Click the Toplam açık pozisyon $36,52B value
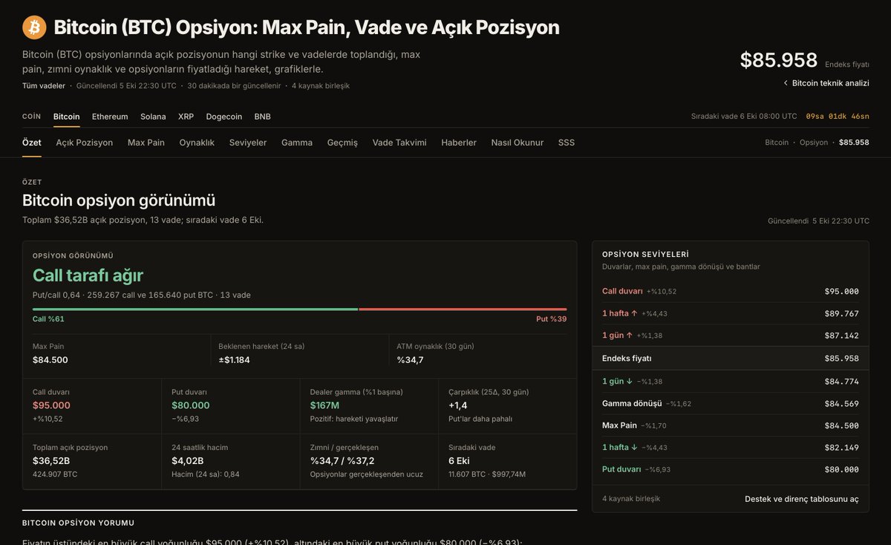The height and width of the screenshot is (545, 891). tap(51, 460)
